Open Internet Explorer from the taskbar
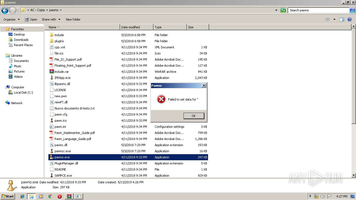Image resolution: width=356 pixels, height=200 pixels. [x=22, y=196]
